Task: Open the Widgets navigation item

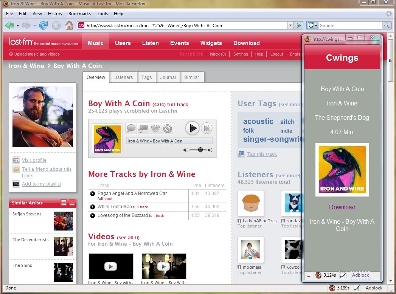Action: click(211, 43)
